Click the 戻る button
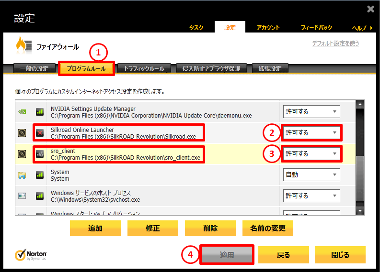The width and height of the screenshot is (380, 272). tap(284, 255)
